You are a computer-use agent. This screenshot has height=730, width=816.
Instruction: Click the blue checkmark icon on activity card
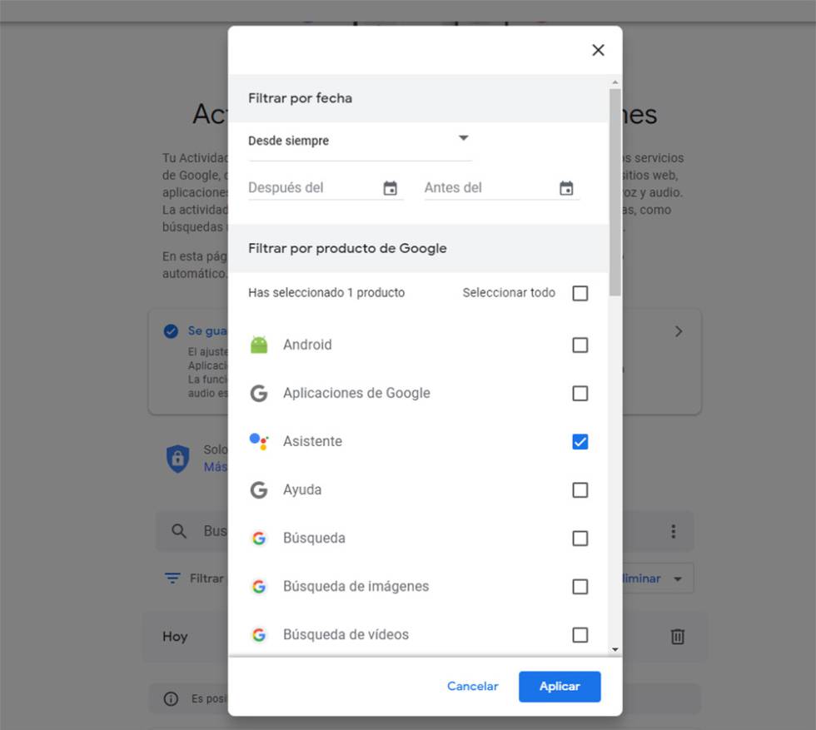[171, 331]
